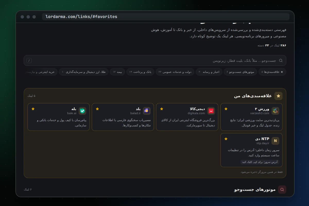309x206 pixels.
Task: Unfavorite the ورزش ۳ card with its star
Action: (x=226, y=109)
